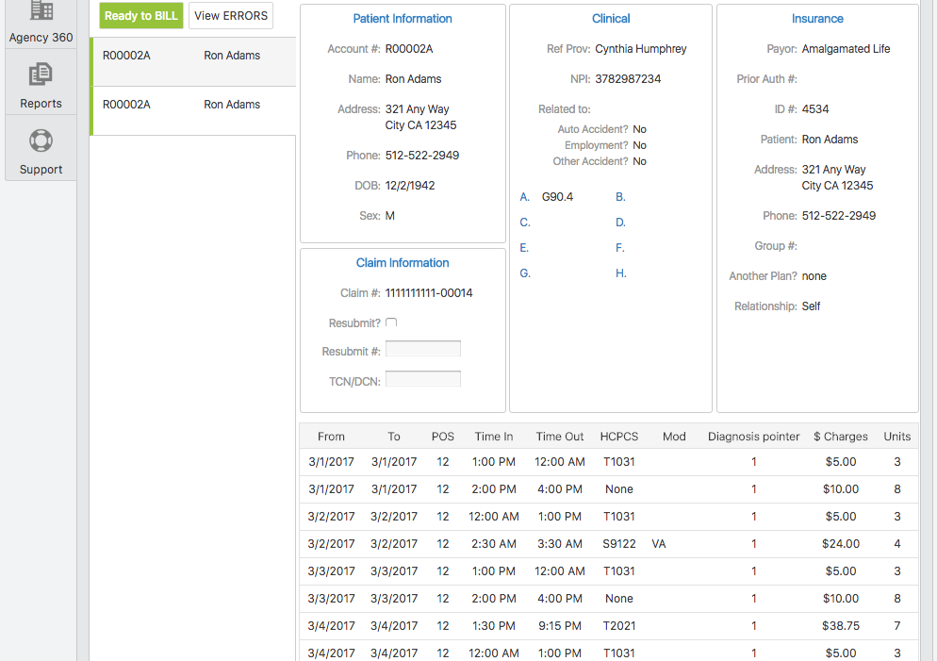Image resolution: width=937 pixels, height=661 pixels.
Task: Select the second R00002A Ron Adams row
Action: (x=193, y=110)
